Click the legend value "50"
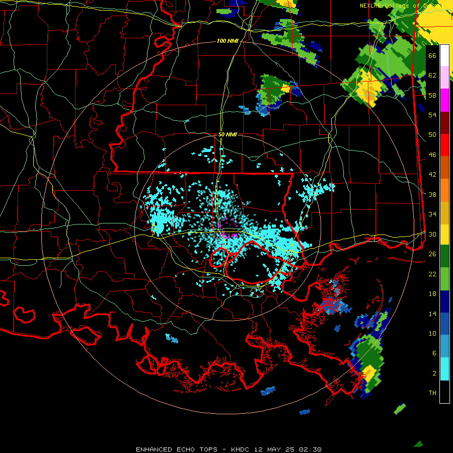 pos(432,134)
